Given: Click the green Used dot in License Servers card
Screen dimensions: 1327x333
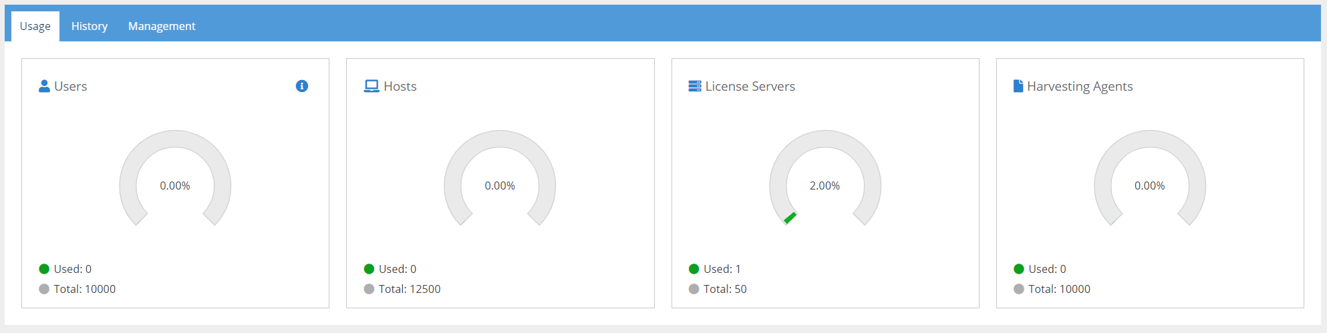Looking at the screenshot, I should click(694, 269).
